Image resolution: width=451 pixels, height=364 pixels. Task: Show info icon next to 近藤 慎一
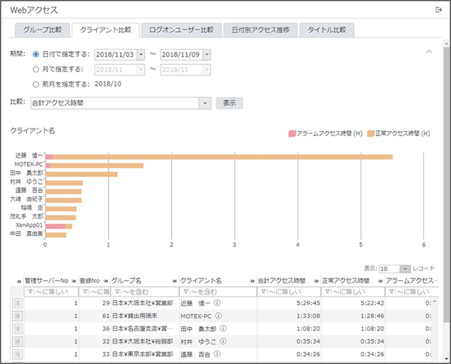click(218, 303)
